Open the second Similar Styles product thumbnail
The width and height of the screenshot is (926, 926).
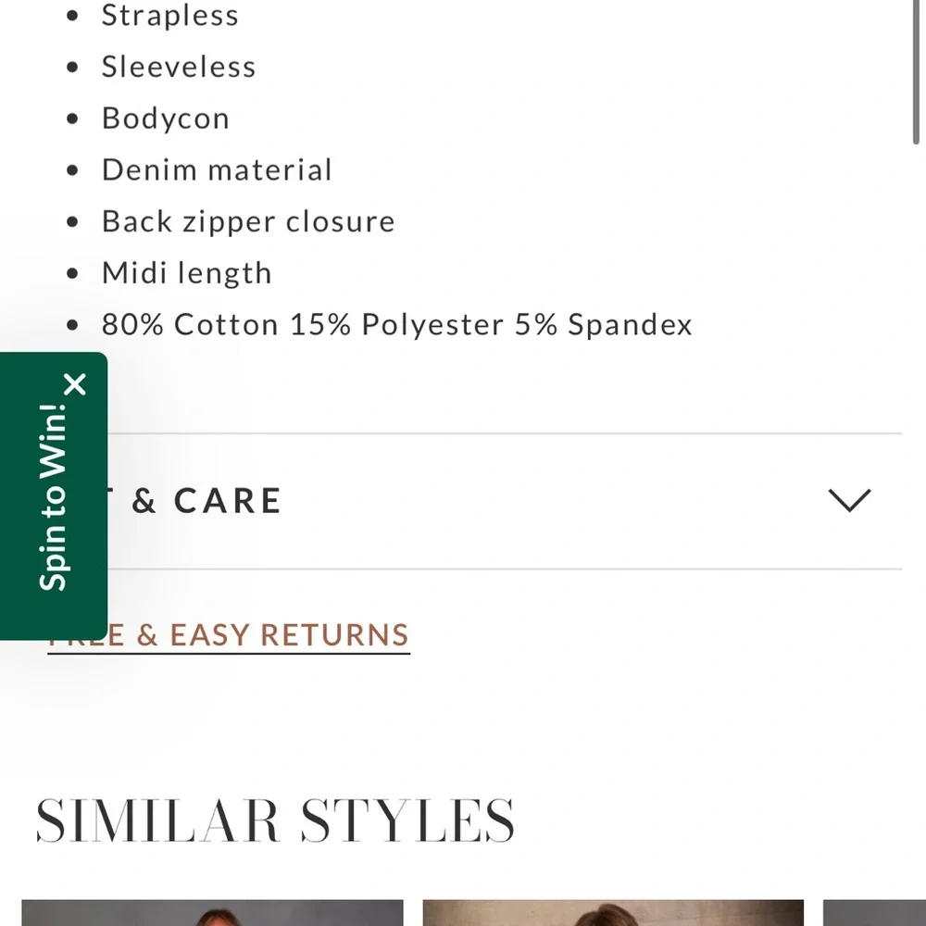click(613, 912)
